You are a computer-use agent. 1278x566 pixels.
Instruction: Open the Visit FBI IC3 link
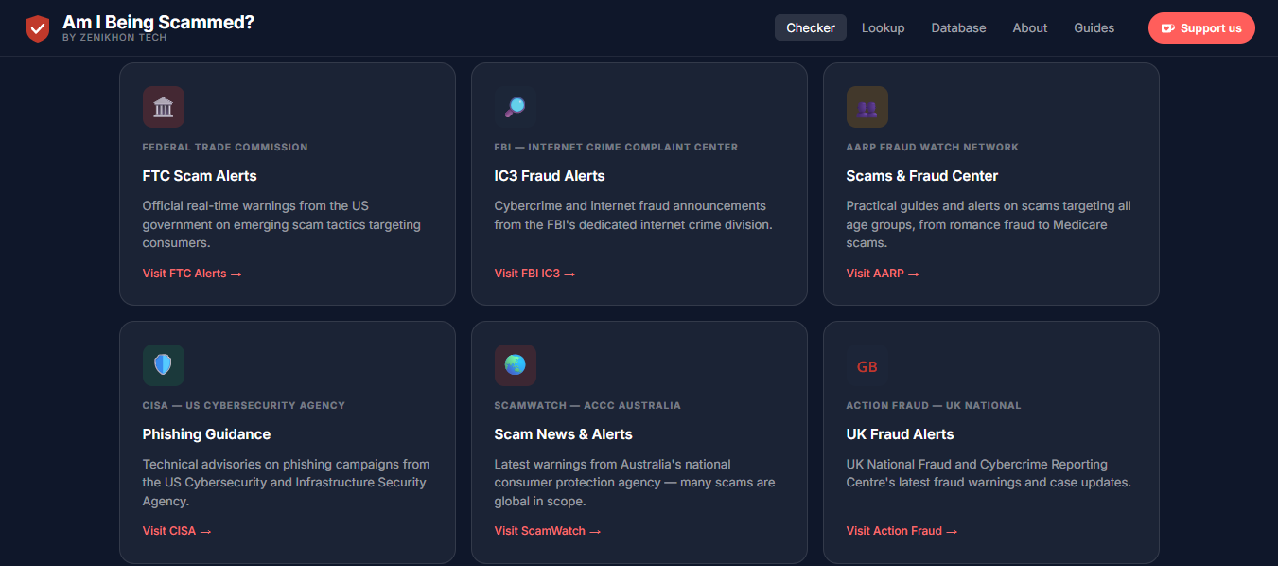(534, 273)
